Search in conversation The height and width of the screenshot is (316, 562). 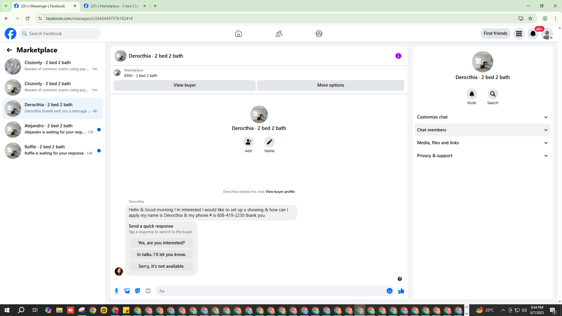pos(493,94)
